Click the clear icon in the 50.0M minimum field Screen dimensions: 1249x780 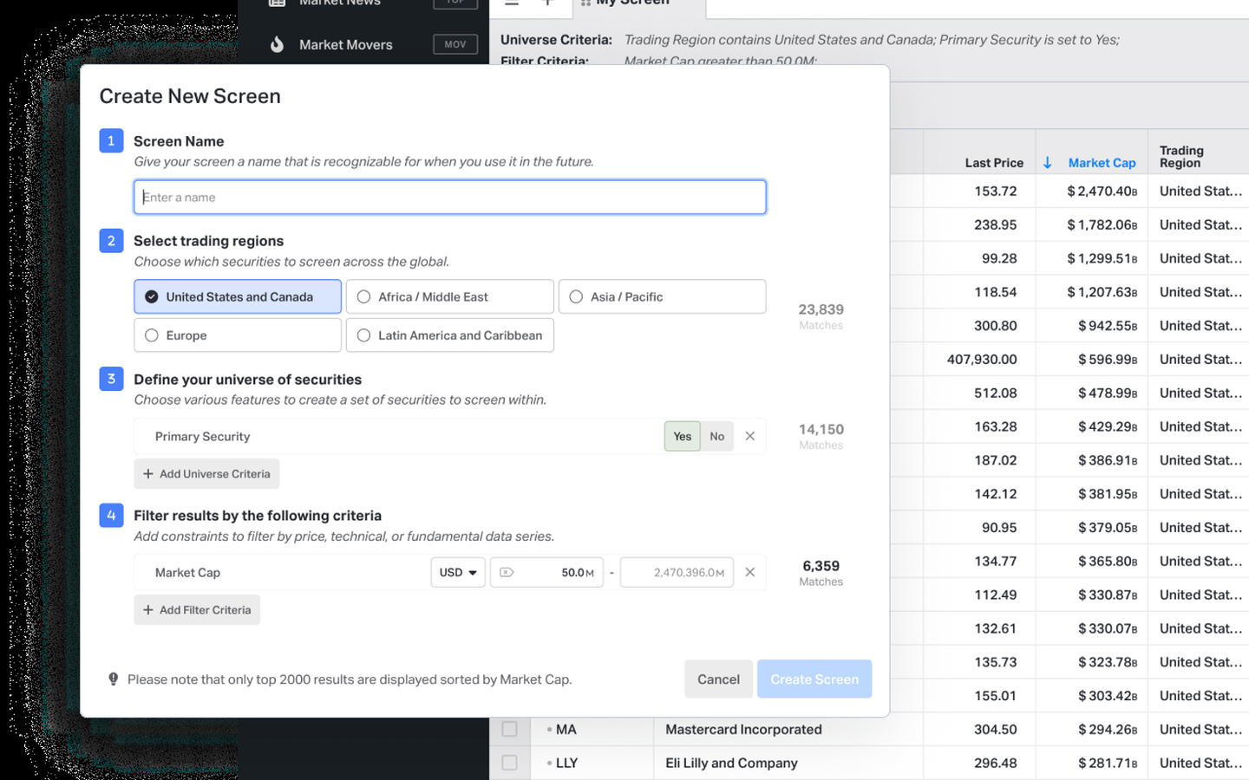pos(507,572)
